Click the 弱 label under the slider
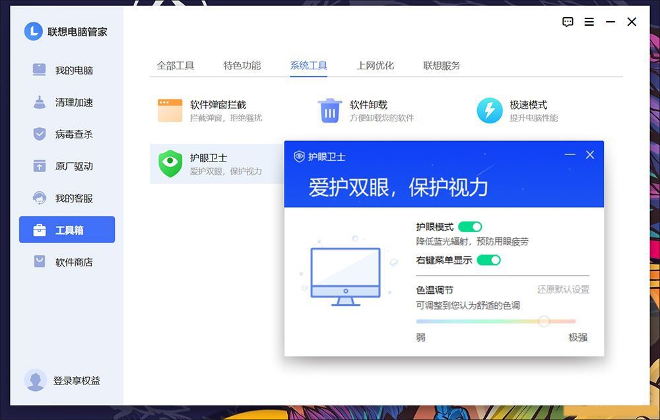The width and height of the screenshot is (660, 420). (420, 337)
